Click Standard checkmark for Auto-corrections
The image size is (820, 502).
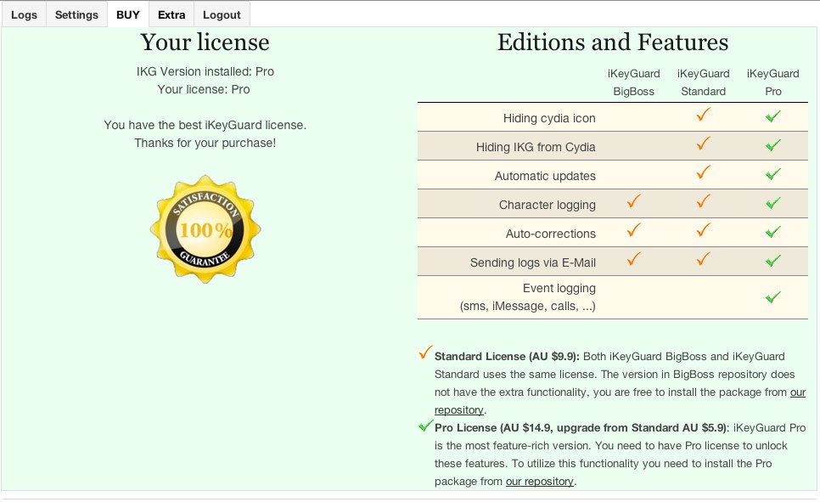[703, 232]
